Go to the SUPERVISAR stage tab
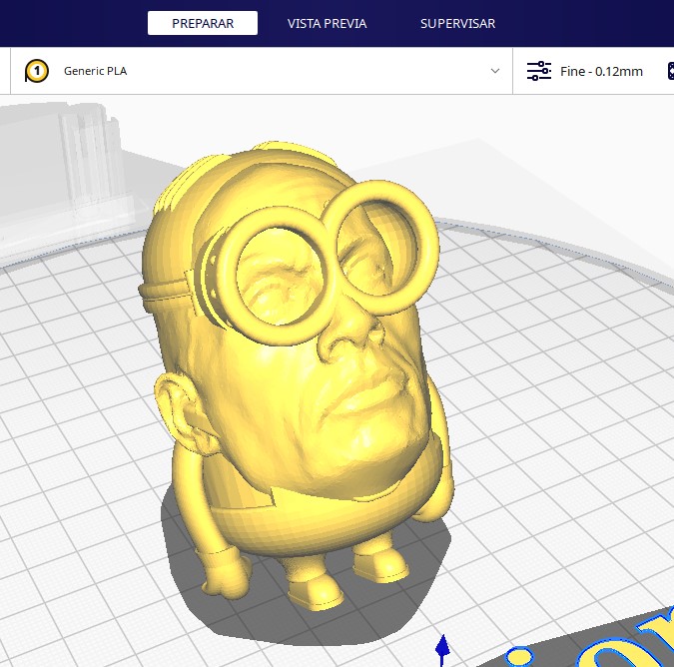This screenshot has width=674, height=667. click(457, 23)
